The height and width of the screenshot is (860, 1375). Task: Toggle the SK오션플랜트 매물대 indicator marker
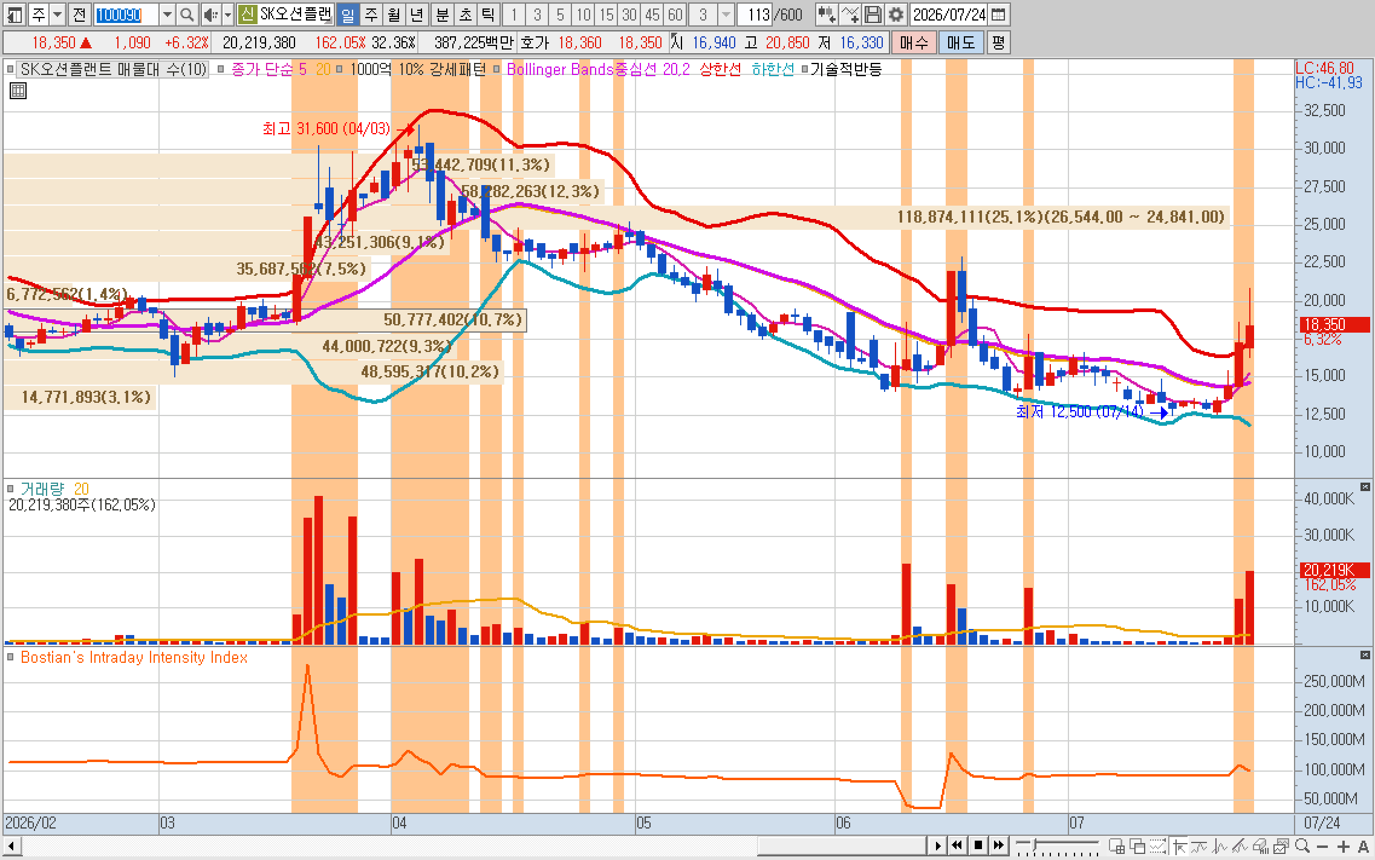10,70
